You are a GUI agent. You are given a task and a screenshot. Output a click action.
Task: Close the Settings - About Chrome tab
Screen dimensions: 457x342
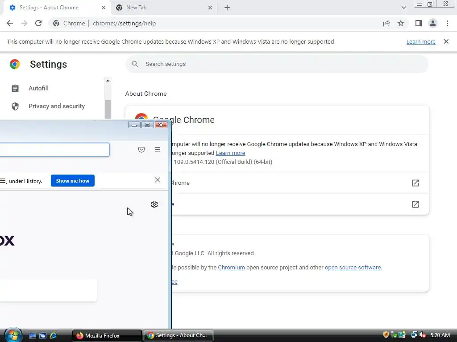104,8
